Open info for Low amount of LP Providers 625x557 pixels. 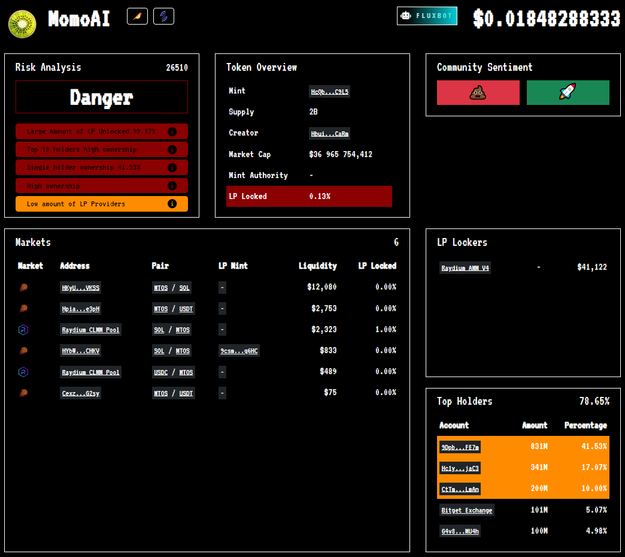(173, 203)
